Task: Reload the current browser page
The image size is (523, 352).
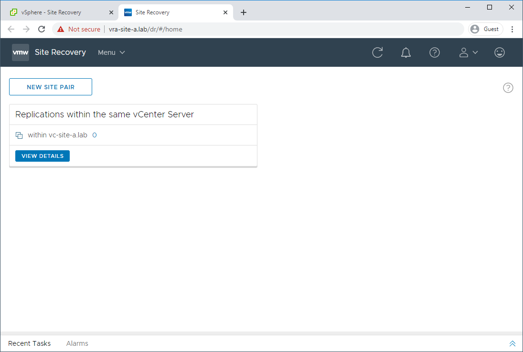Action: (x=42, y=29)
